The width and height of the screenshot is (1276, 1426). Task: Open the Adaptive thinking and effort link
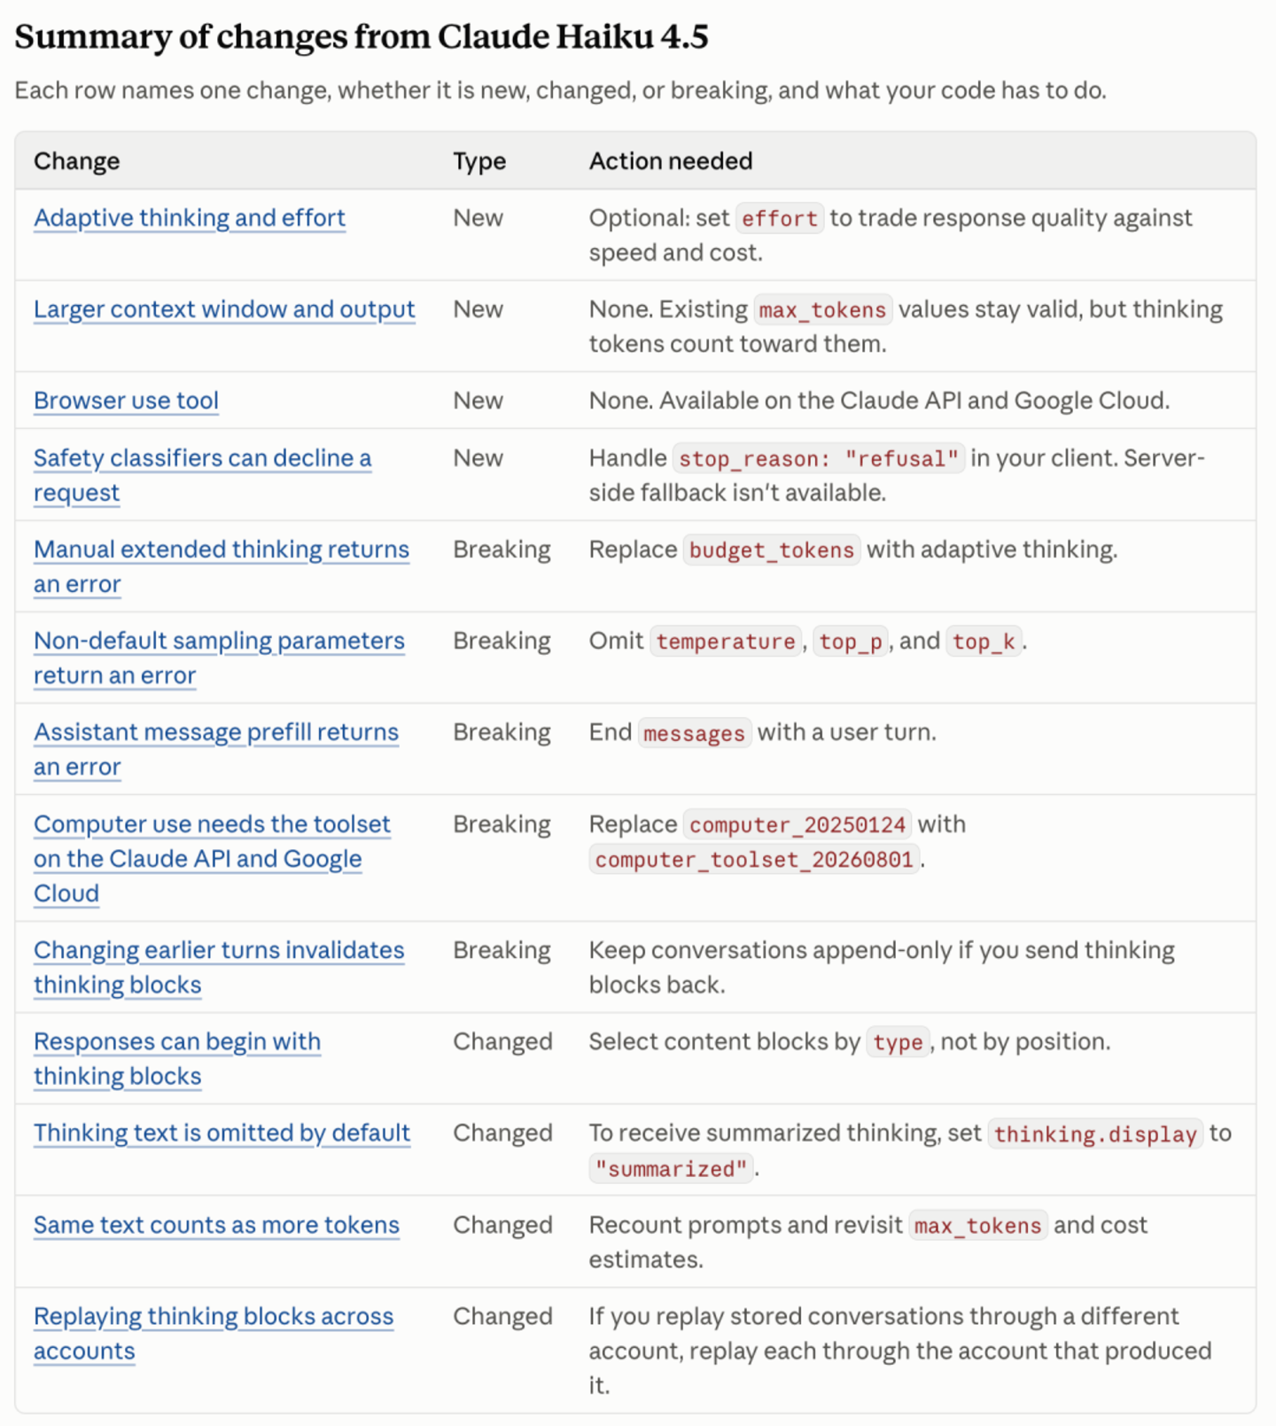click(x=190, y=218)
